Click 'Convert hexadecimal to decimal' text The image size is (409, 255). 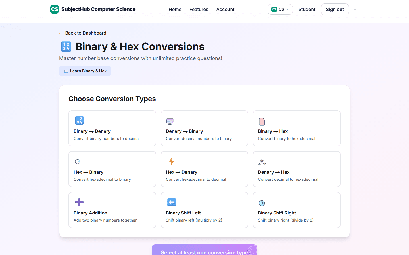[196, 179]
